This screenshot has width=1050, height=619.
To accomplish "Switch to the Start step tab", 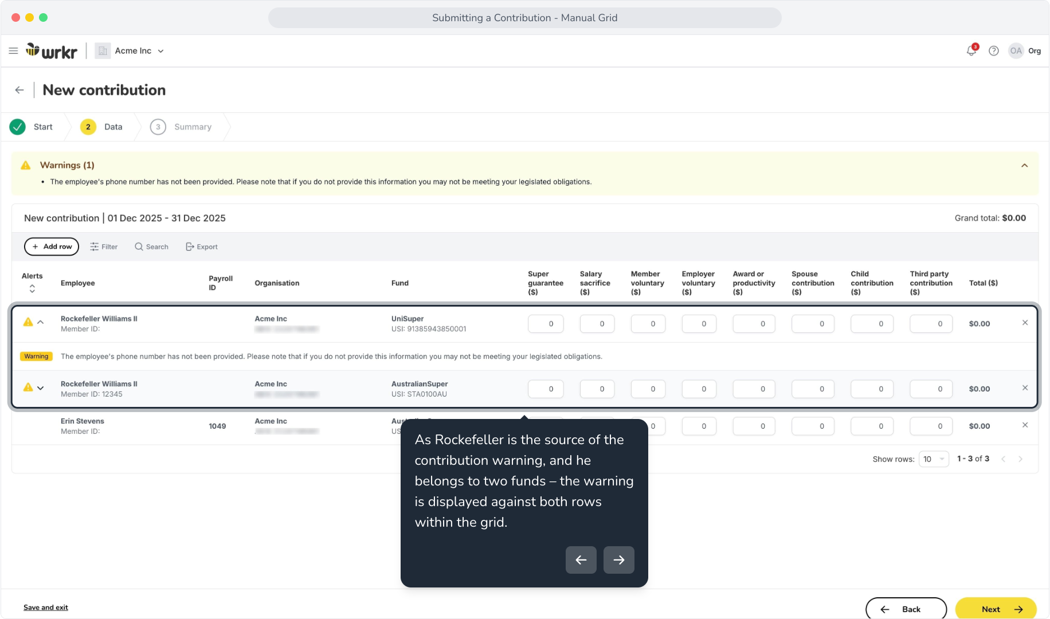I will [x=32, y=127].
